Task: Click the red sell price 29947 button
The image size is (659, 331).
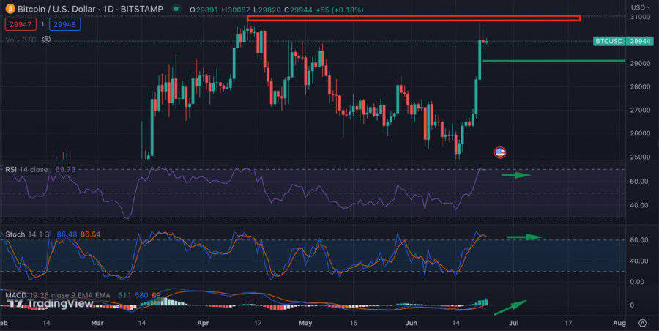Action: [21, 24]
